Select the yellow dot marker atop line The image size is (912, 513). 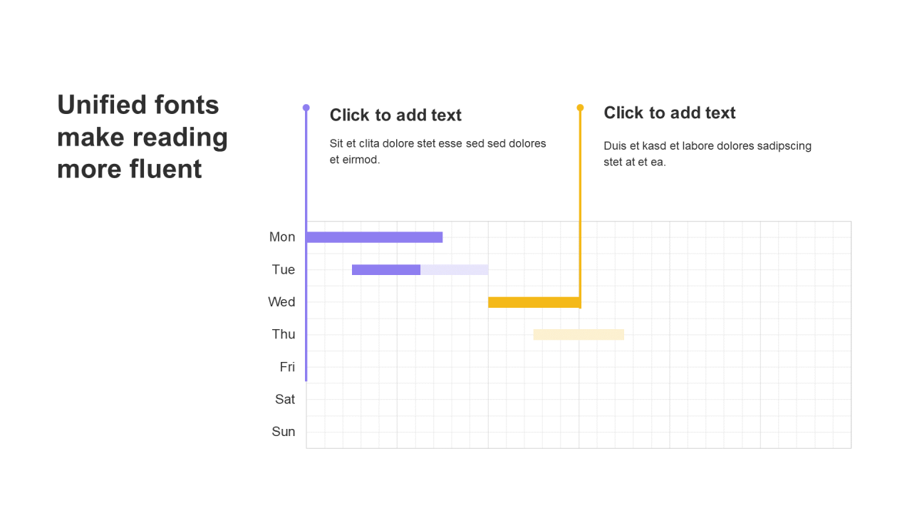tap(580, 108)
